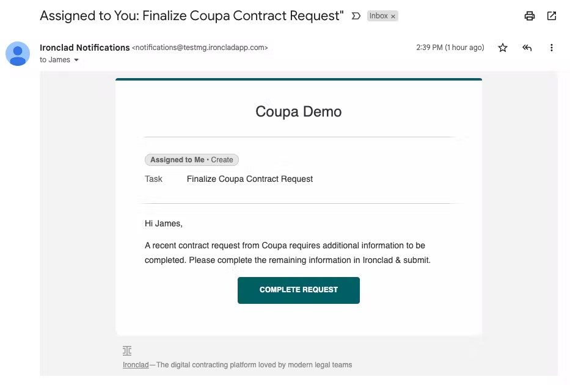
Task: Click the 2:39 PM timestamp
Action: [450, 48]
